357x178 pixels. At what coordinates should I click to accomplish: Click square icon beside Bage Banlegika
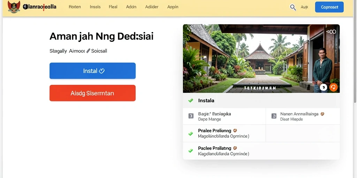coord(191,116)
